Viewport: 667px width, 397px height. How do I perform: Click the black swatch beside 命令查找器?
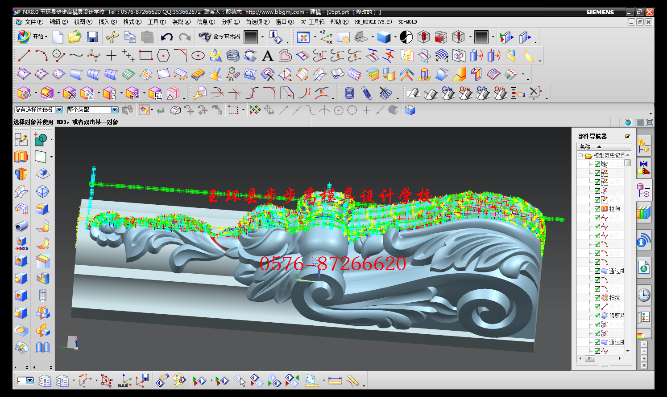coord(251,37)
